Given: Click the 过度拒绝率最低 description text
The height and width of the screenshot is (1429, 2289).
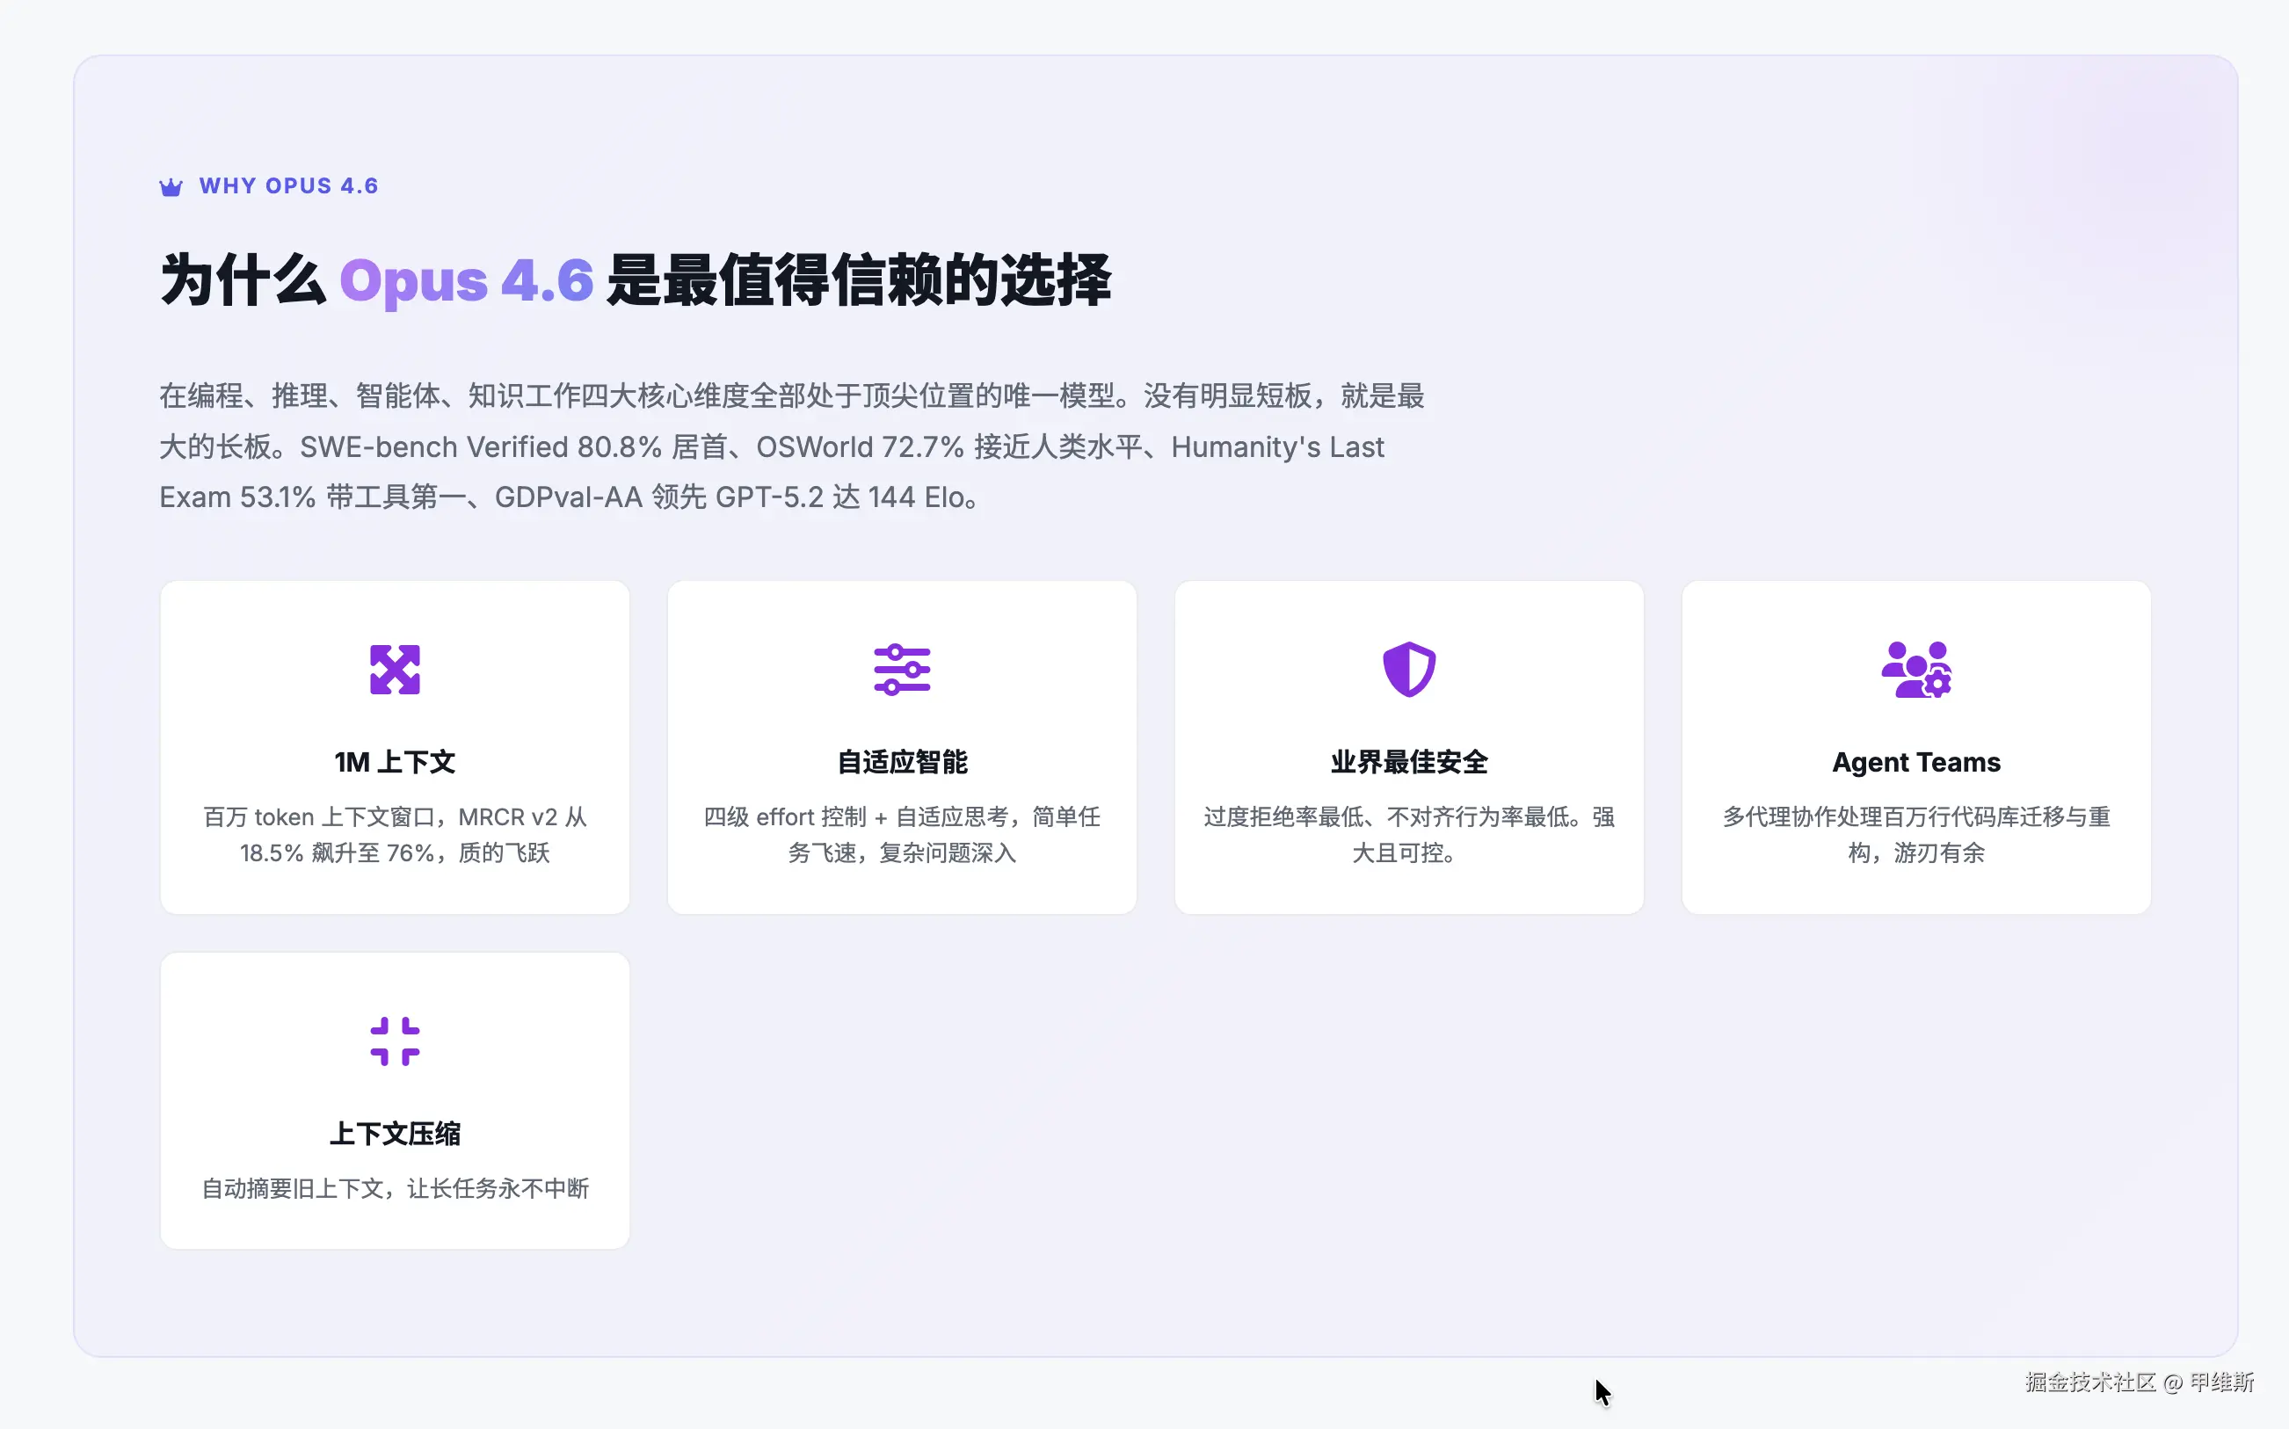Looking at the screenshot, I should [1408, 835].
